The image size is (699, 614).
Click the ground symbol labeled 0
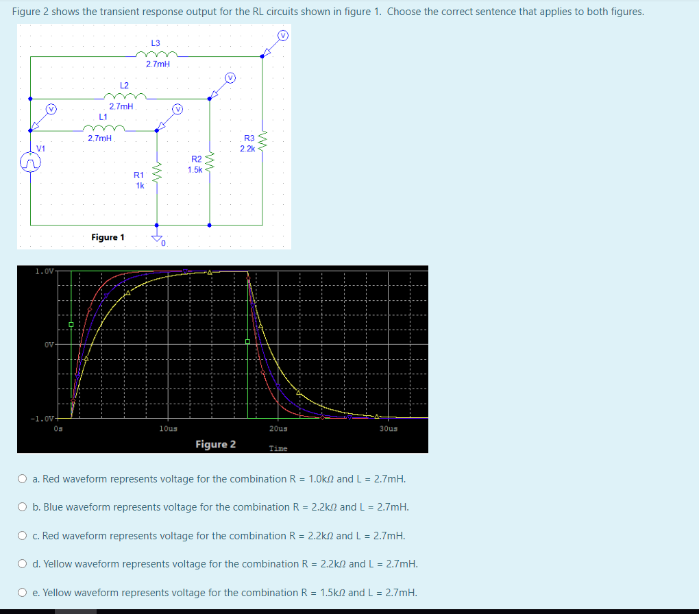coord(156,237)
